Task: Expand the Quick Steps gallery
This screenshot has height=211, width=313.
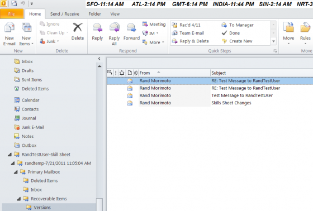Action: pos(273,41)
